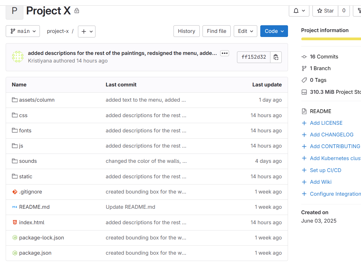
Task: Open the main branch dropdown
Action: 23,31
